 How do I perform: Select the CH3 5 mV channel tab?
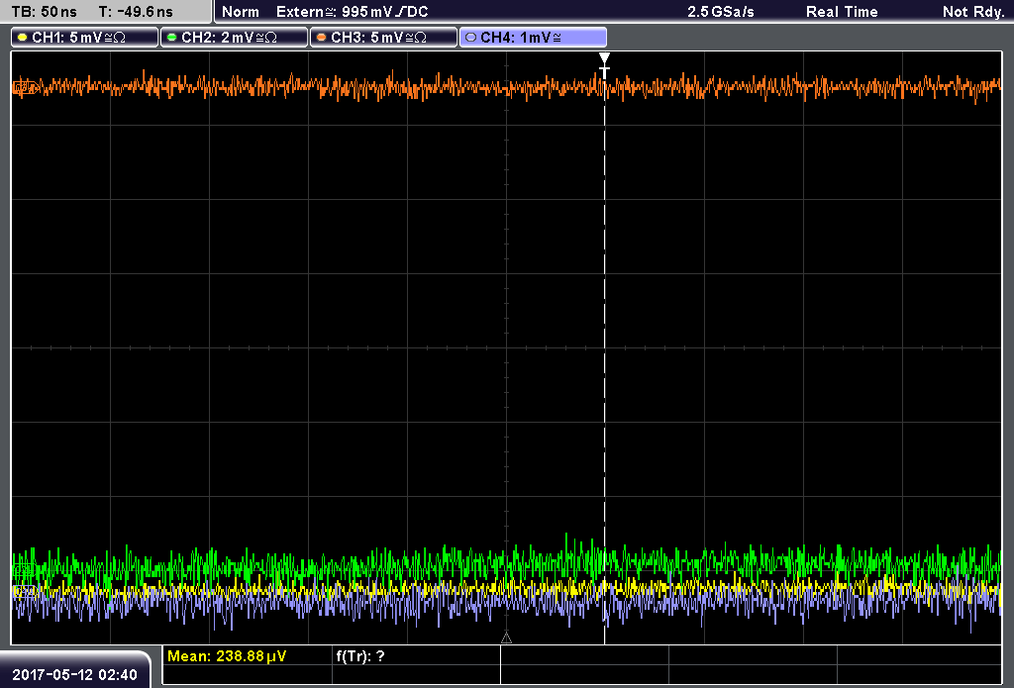[x=383, y=38]
